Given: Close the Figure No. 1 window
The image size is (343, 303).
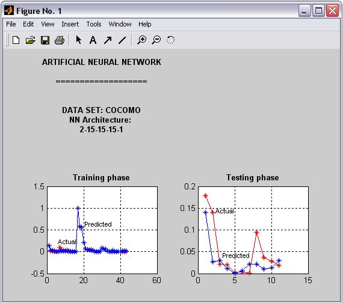Looking at the screenshot, I should [x=332, y=11].
